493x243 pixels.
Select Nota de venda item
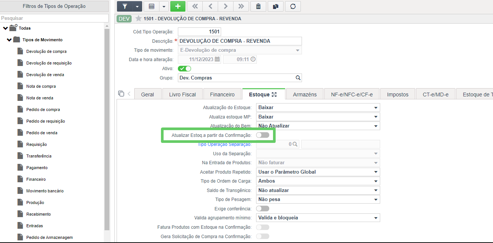40,98
